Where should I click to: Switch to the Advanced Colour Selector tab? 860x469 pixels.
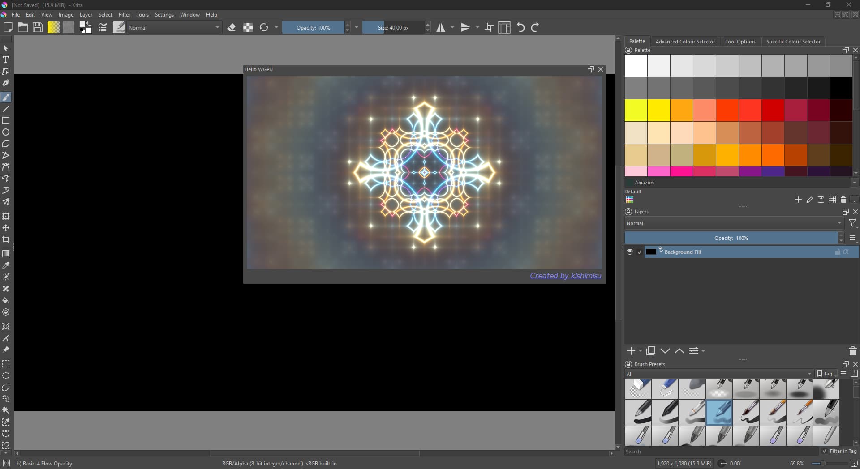pyautogui.click(x=685, y=42)
